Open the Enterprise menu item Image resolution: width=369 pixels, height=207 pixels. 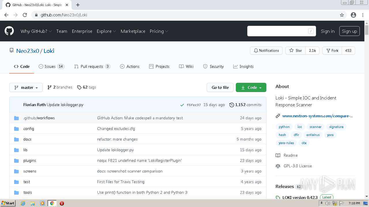[x=82, y=31]
